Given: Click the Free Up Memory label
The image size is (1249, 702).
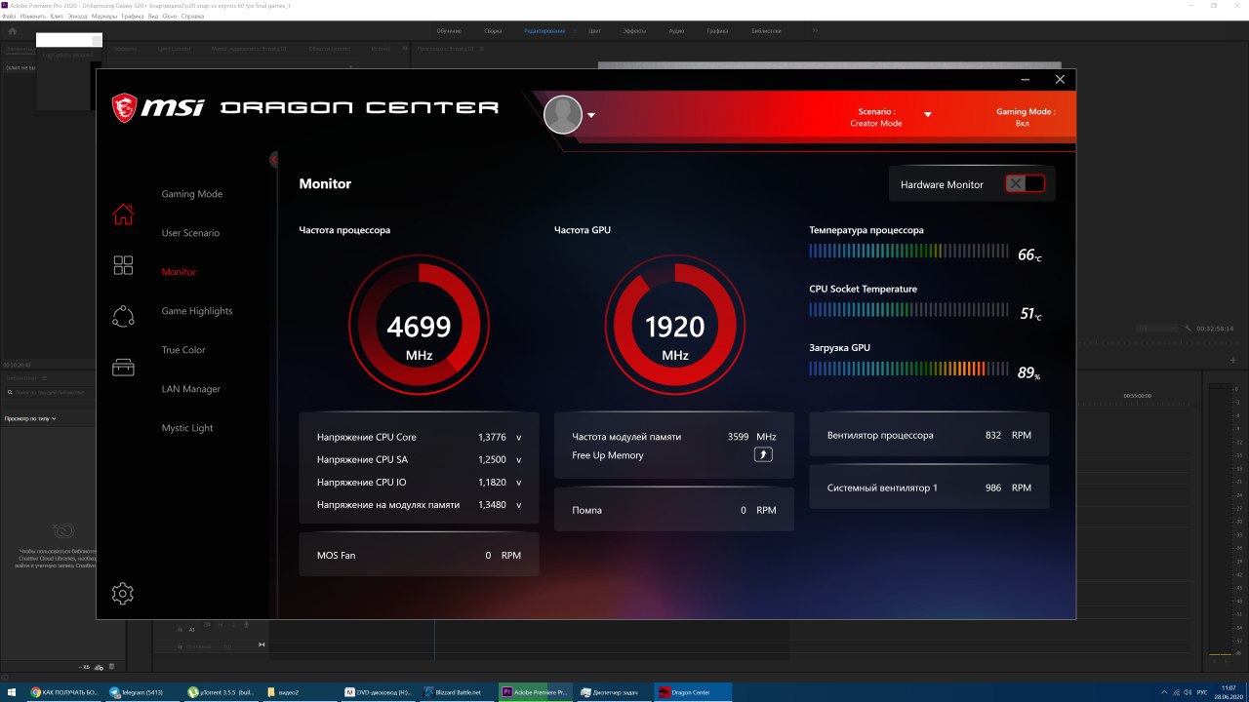Looking at the screenshot, I should click(x=608, y=455).
